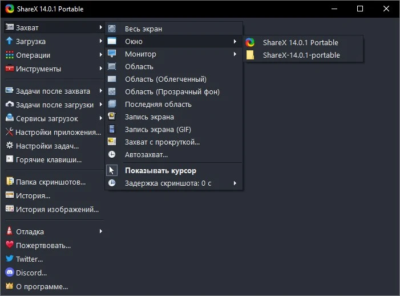Click the red heart donate icon
Screen dimensions: 400x296
(x=9, y=245)
